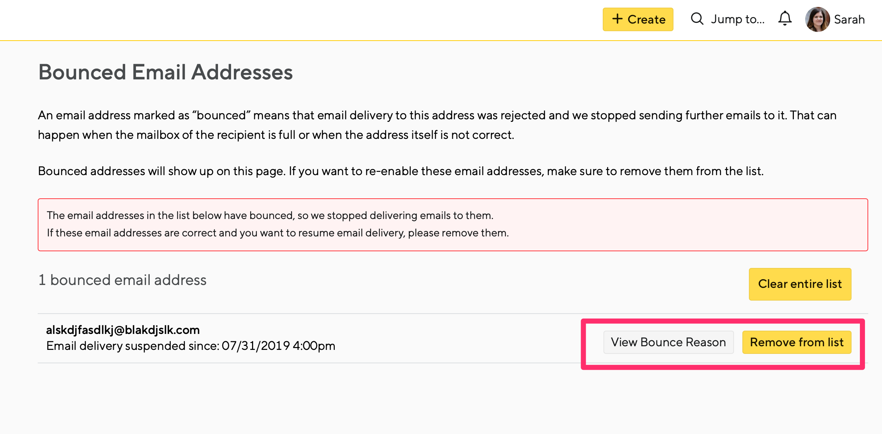The width and height of the screenshot is (882, 434).
Task: Click alert line 'If these email addresses are correct'
Action: 278,233
